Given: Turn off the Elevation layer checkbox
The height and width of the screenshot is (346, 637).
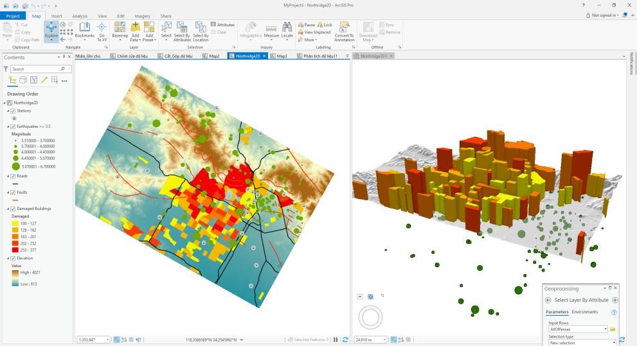Looking at the screenshot, I should (x=13, y=258).
